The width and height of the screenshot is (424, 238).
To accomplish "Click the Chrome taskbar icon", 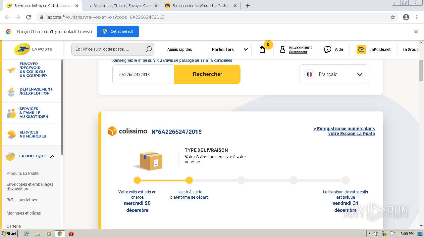I will click(60, 234).
